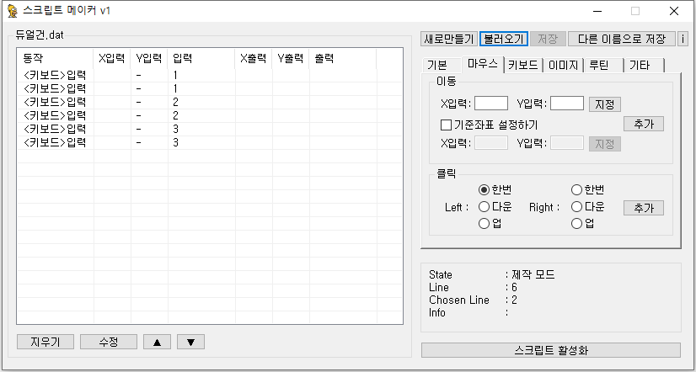Image resolution: width=696 pixels, height=372 pixels.
Task: Select the first <키보드>입력 row
Action: (210, 76)
